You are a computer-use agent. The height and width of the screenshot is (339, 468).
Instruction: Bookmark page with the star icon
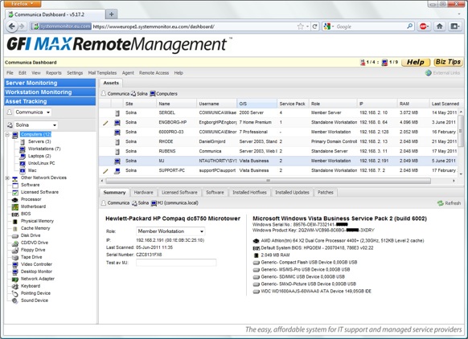(300, 27)
